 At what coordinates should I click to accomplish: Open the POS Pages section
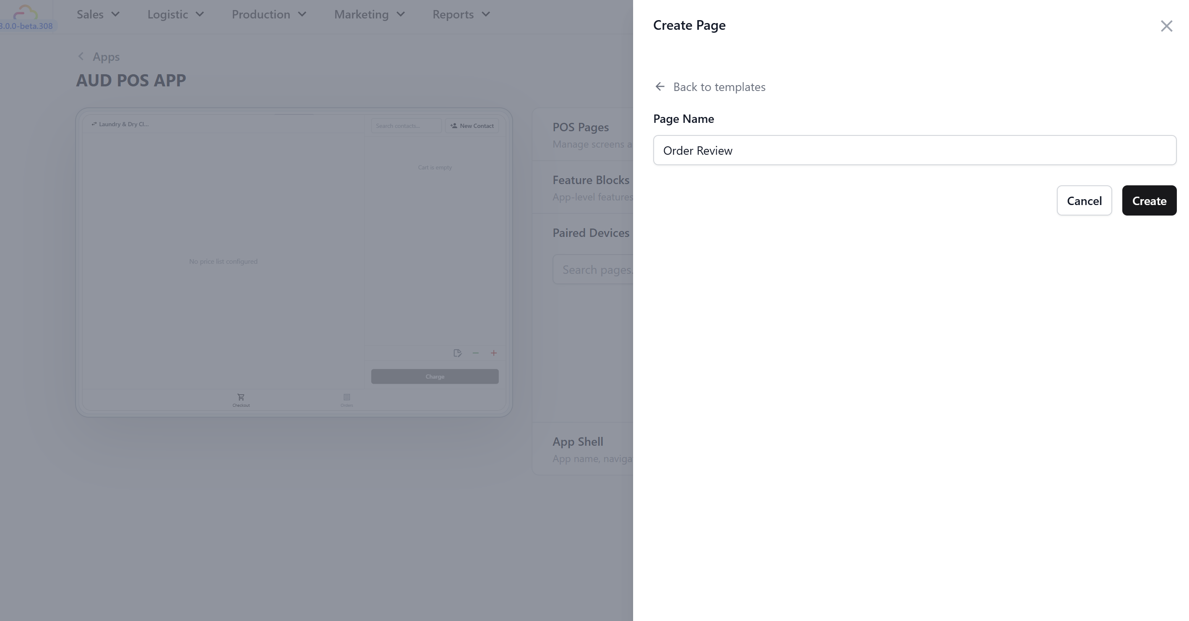click(x=582, y=134)
